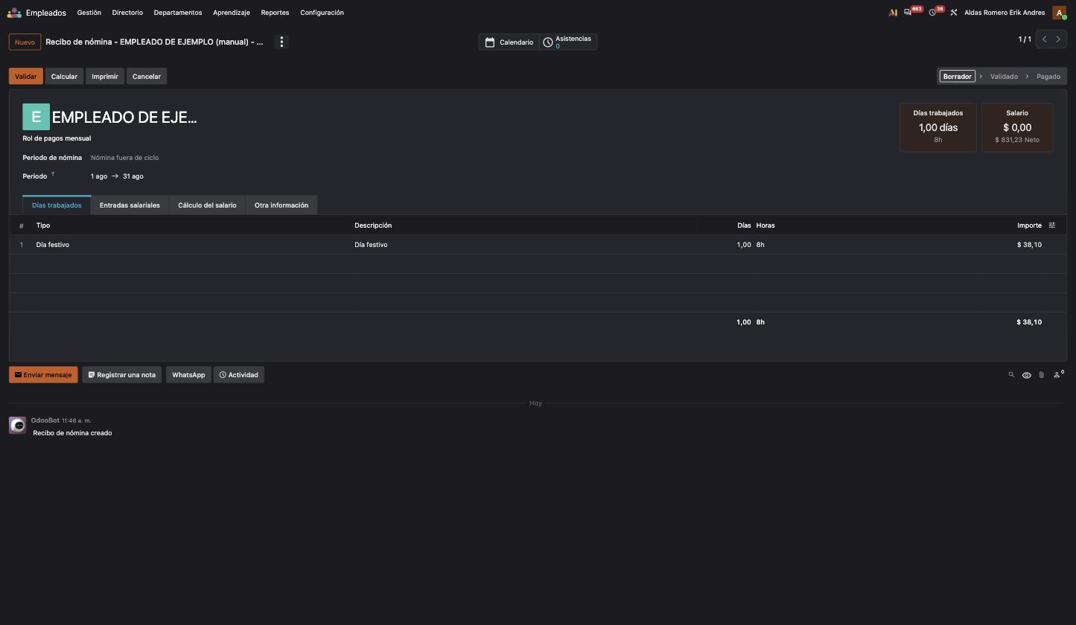Open the Empleados app home icon

pyautogui.click(x=14, y=13)
